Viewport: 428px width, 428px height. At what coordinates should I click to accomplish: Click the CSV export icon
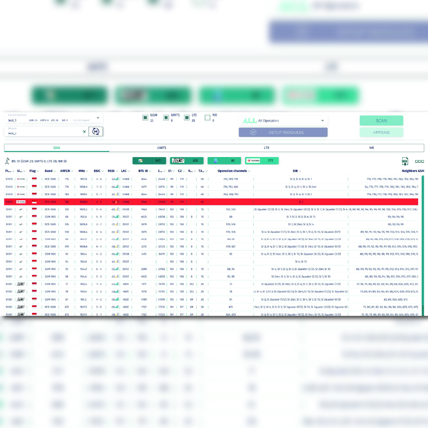(405, 161)
